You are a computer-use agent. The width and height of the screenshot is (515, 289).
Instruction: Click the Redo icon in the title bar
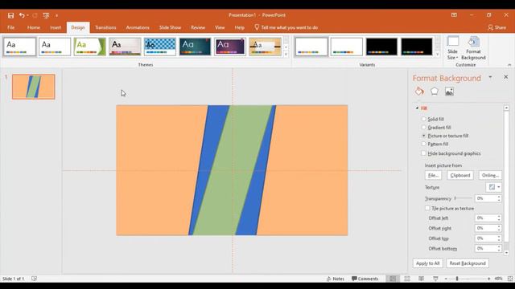[x=35, y=15]
